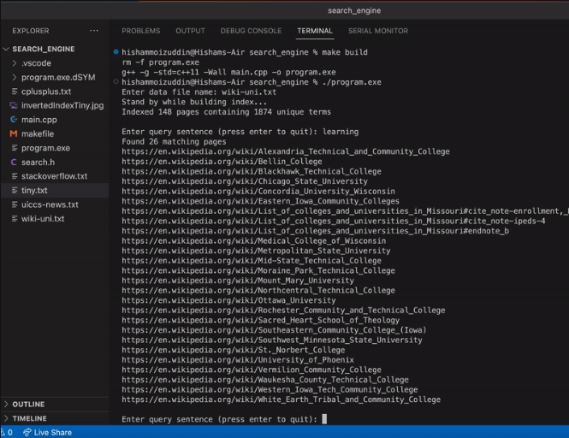Image resolution: width=569 pixels, height=438 pixels.
Task: Select the TERMINAL tab
Action: click(x=315, y=31)
